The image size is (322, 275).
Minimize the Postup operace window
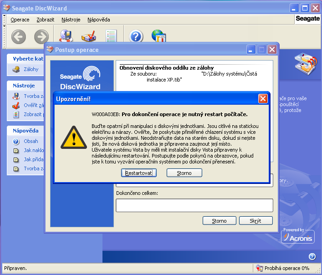pyautogui.click(x=251, y=50)
